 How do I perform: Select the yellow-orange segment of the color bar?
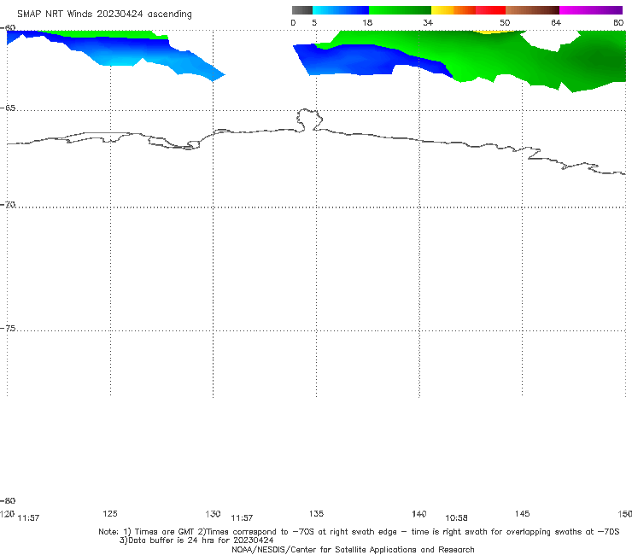point(454,10)
